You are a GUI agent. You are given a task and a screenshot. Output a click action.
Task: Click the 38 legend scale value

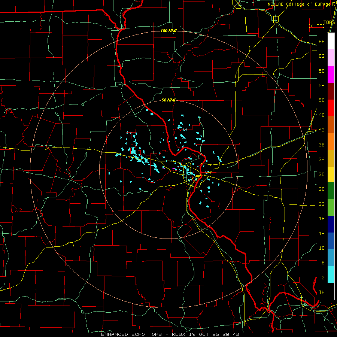pos(322,145)
